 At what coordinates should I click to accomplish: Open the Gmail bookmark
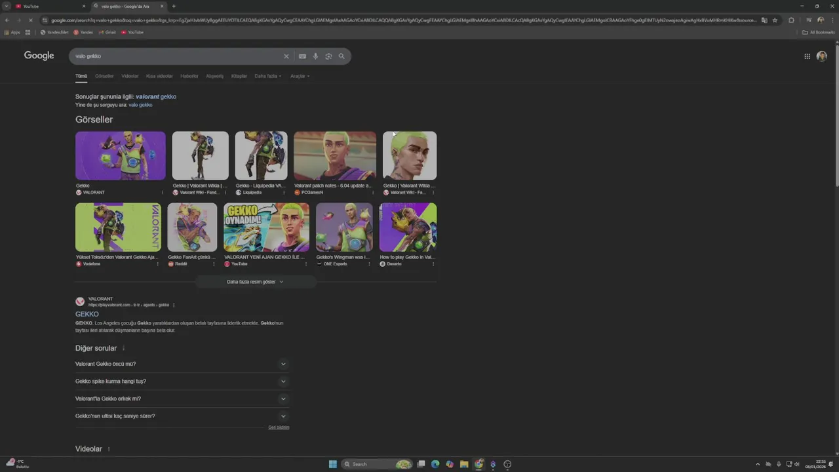pyautogui.click(x=107, y=32)
